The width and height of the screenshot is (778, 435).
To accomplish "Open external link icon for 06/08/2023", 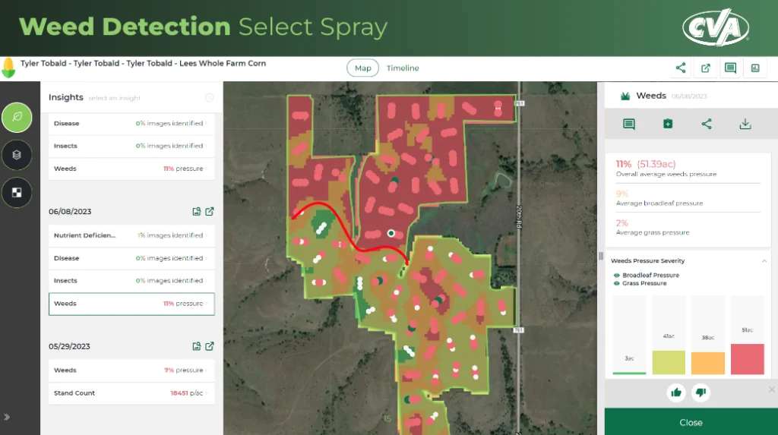I will tap(210, 211).
